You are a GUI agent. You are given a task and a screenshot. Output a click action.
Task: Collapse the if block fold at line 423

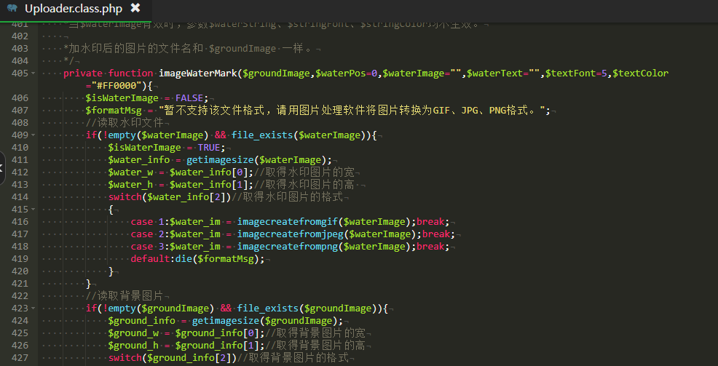tap(33, 308)
